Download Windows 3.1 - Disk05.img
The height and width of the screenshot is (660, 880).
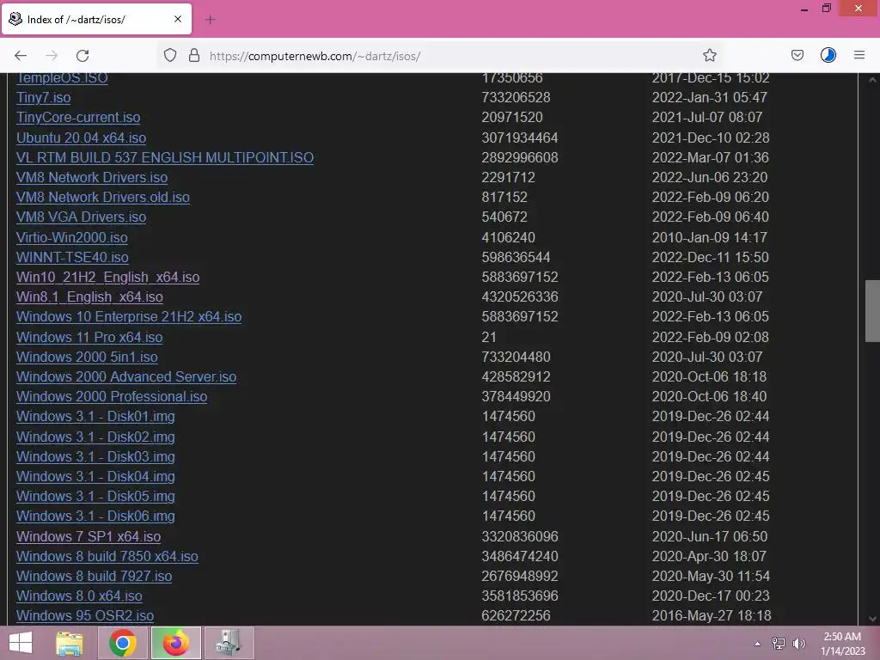[95, 496]
